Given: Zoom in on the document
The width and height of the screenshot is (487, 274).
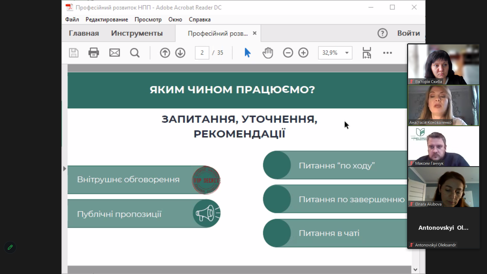Looking at the screenshot, I should [x=303, y=53].
